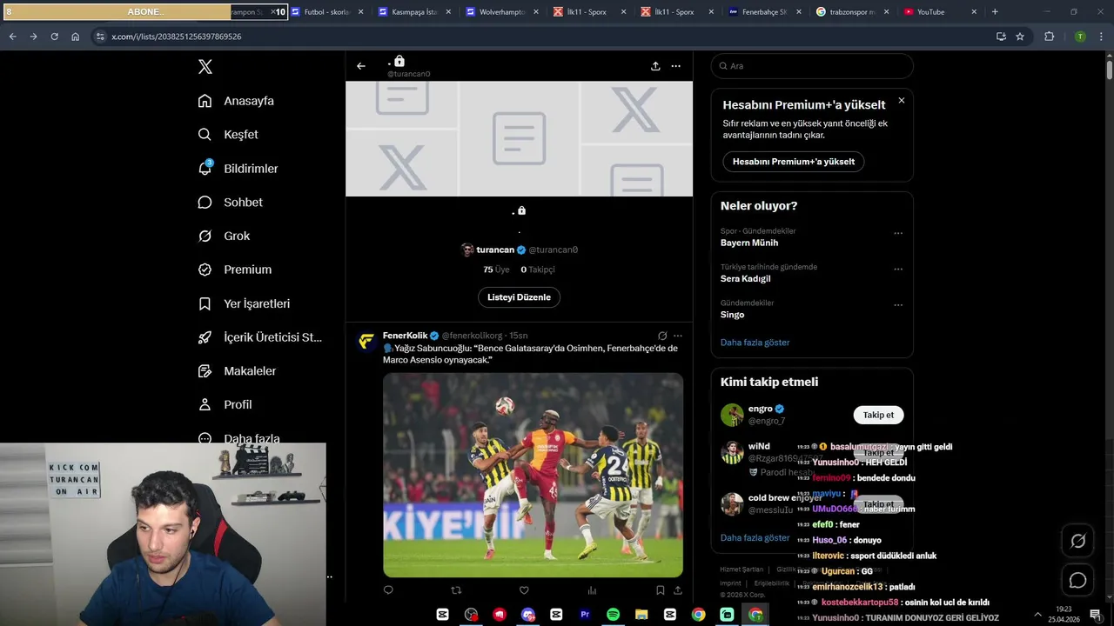1114x626 pixels.
Task: Click Grok icon on FenerKolik tweet
Action: (x=662, y=336)
